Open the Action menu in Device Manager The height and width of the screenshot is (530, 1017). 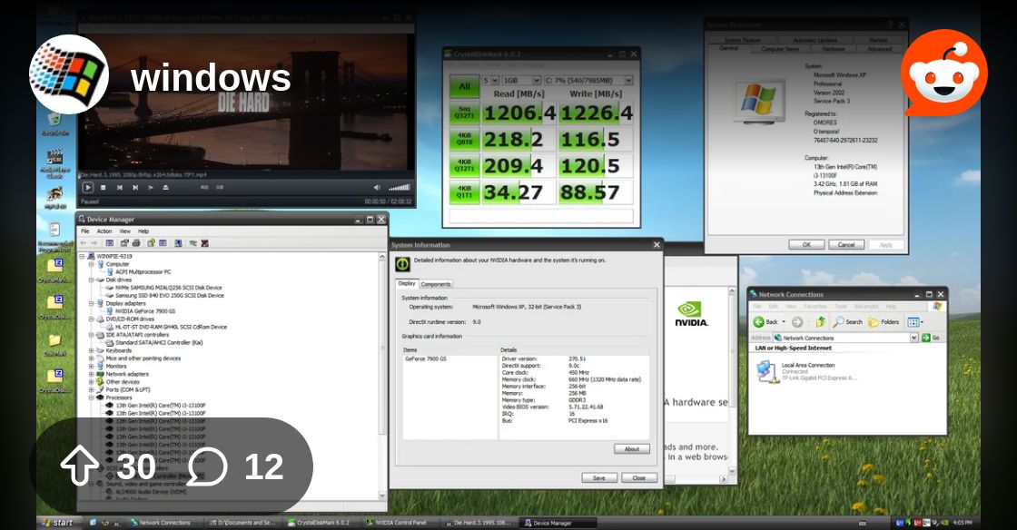pyautogui.click(x=104, y=231)
